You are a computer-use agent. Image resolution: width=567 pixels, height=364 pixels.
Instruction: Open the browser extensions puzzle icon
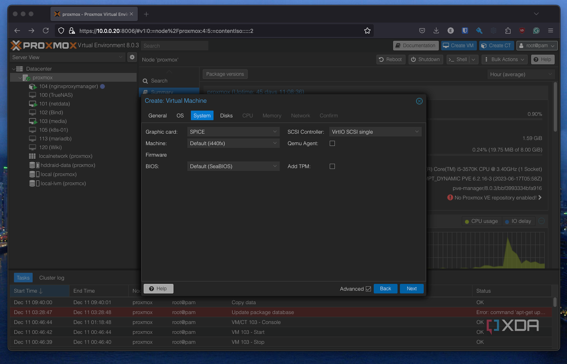pyautogui.click(x=508, y=31)
